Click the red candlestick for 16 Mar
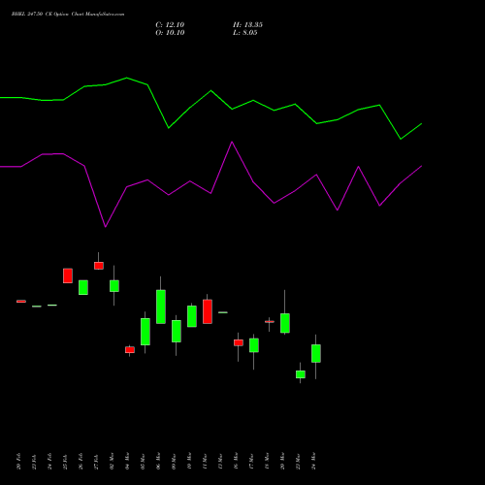Image resolution: width=485 pixels, height=485 pixels. [x=239, y=342]
